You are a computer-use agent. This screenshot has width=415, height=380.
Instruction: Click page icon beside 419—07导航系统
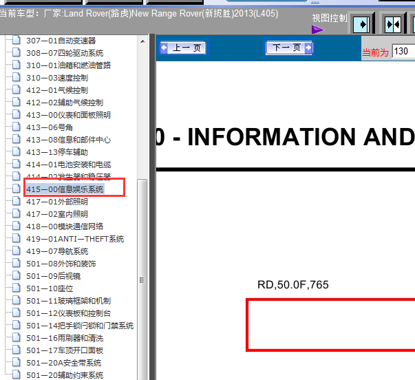coord(17,251)
